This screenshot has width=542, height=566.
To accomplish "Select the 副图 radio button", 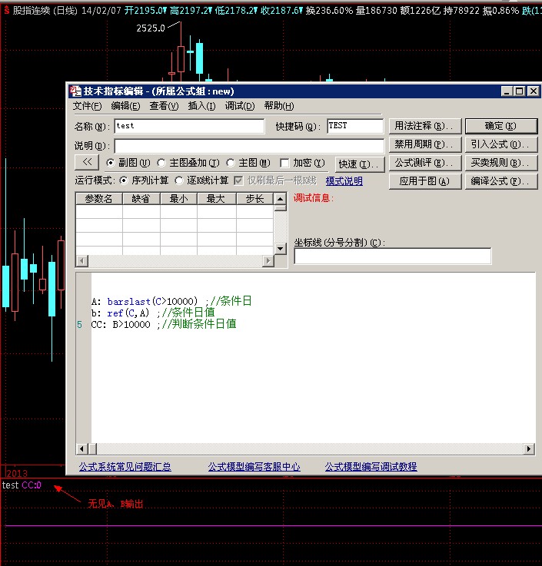I will 110,163.
